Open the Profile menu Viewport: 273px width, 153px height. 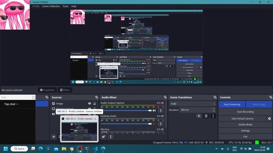(36, 6)
